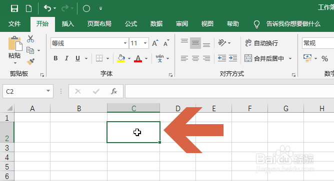The height and width of the screenshot is (181, 334).
Task: Open the borders dropdown arrow
Action: (x=108, y=58)
